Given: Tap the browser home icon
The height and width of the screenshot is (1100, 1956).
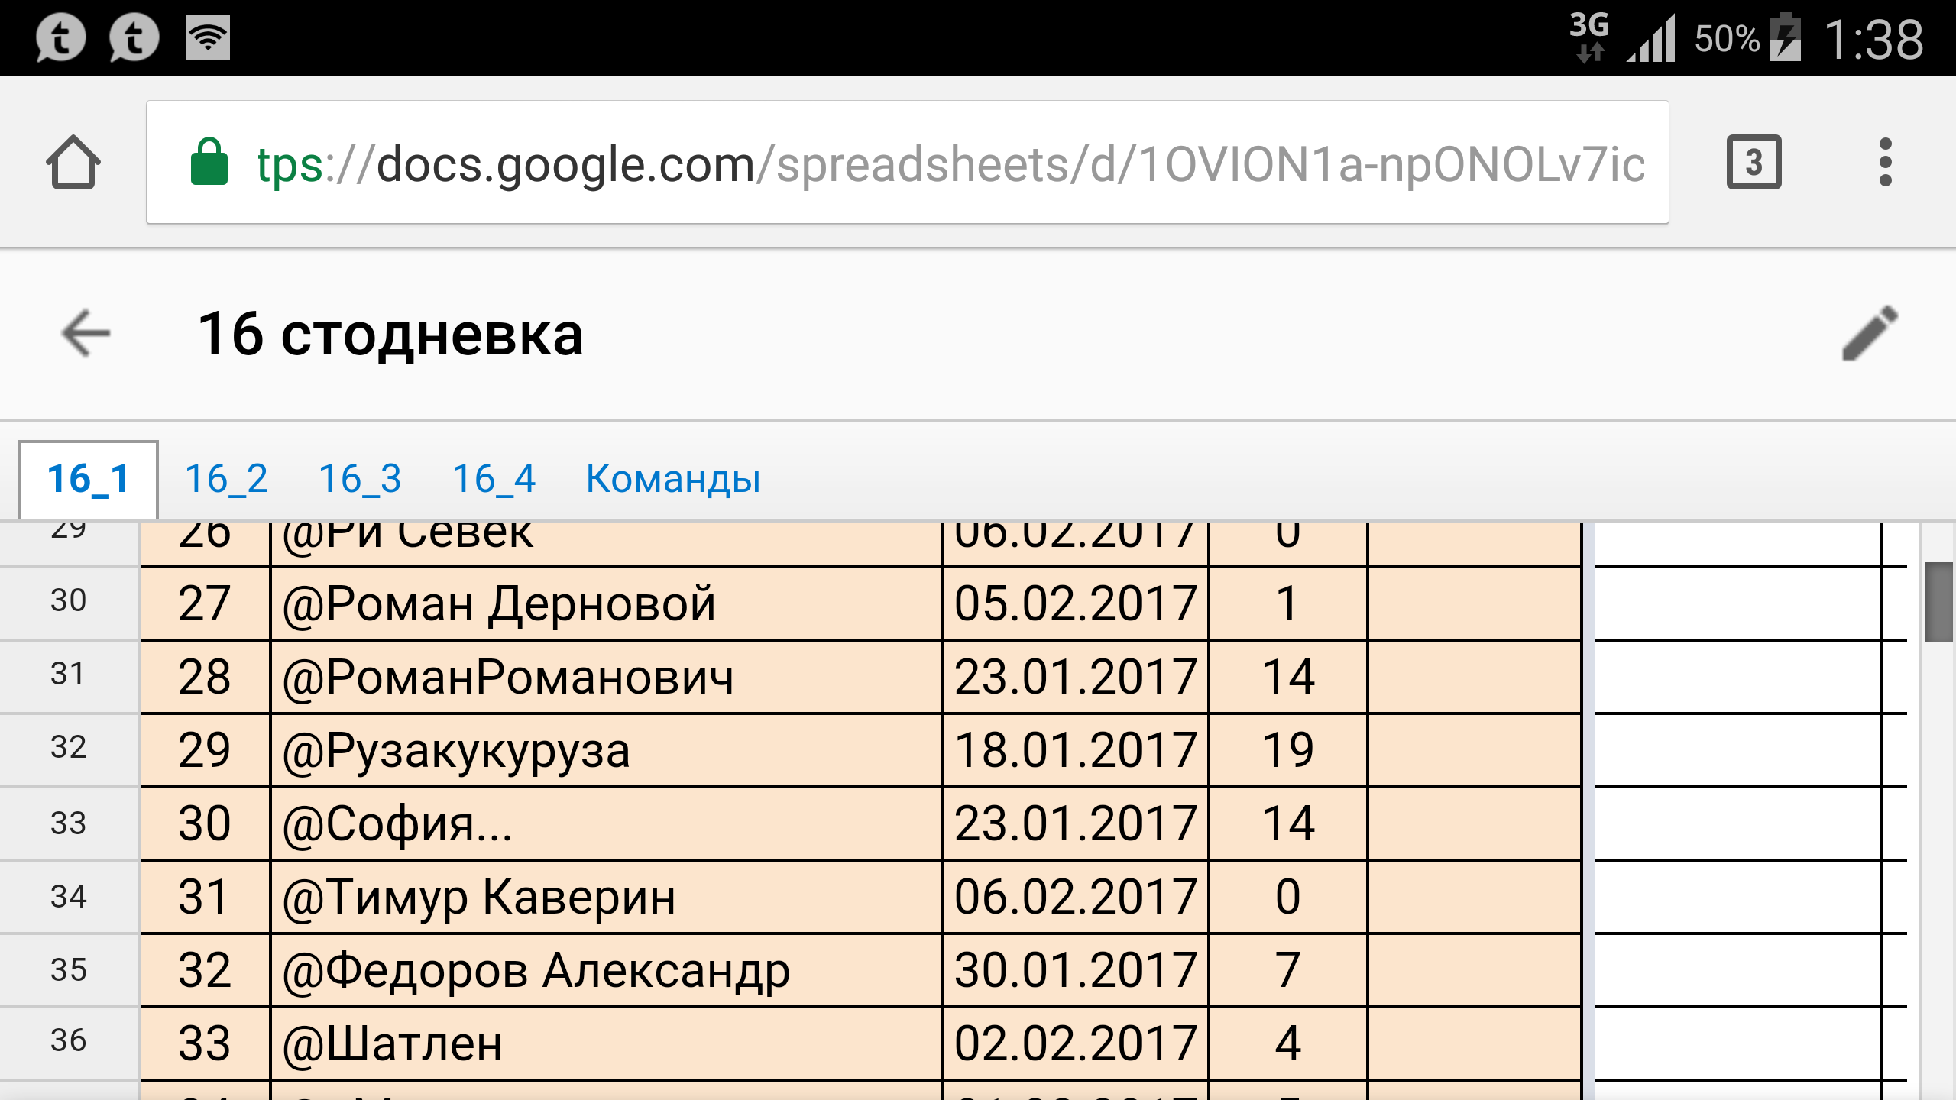Looking at the screenshot, I should click(73, 162).
